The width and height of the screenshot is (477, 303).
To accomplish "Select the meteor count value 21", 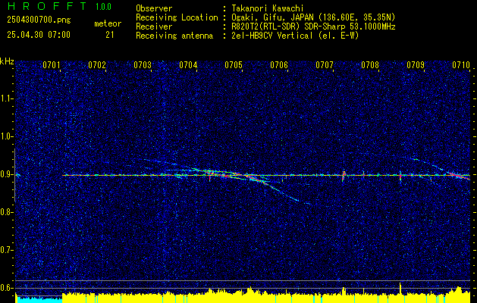I will [110, 35].
